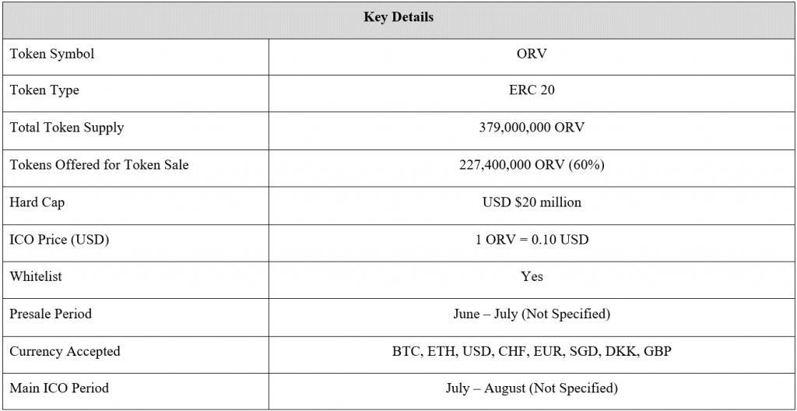Select the Currency Accepted label cell
Image resolution: width=797 pixels, height=411 pixels.
click(65, 351)
